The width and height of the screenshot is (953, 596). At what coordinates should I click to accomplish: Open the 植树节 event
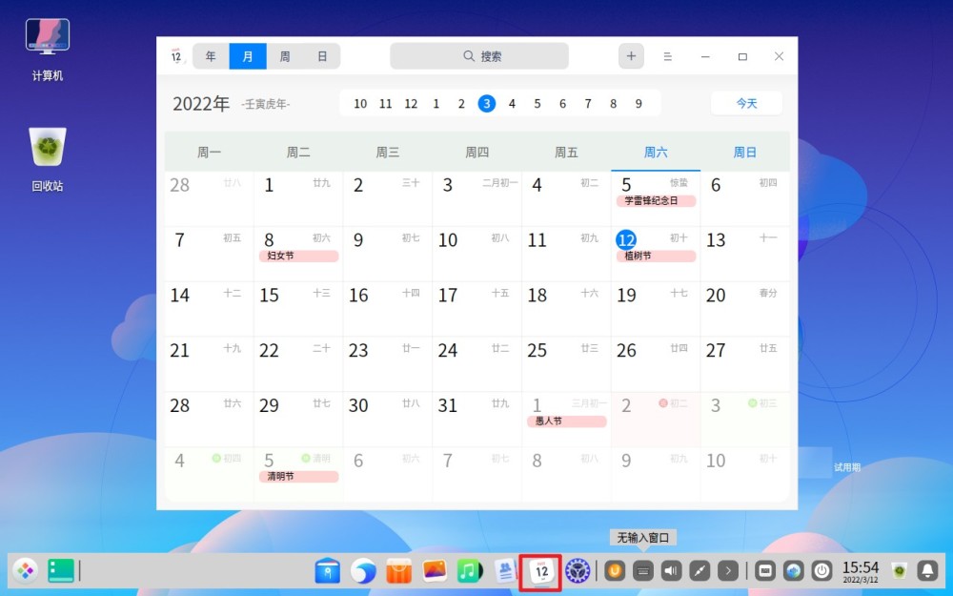(656, 256)
